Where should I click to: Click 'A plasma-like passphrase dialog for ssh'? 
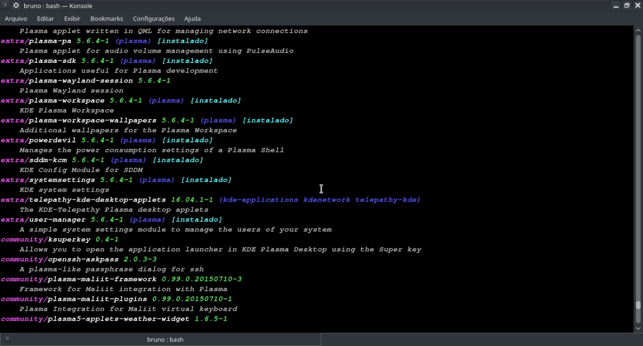click(112, 269)
